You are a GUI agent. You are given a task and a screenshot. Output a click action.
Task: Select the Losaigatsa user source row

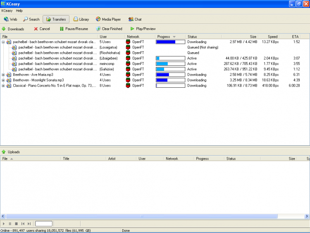tap(155, 47)
